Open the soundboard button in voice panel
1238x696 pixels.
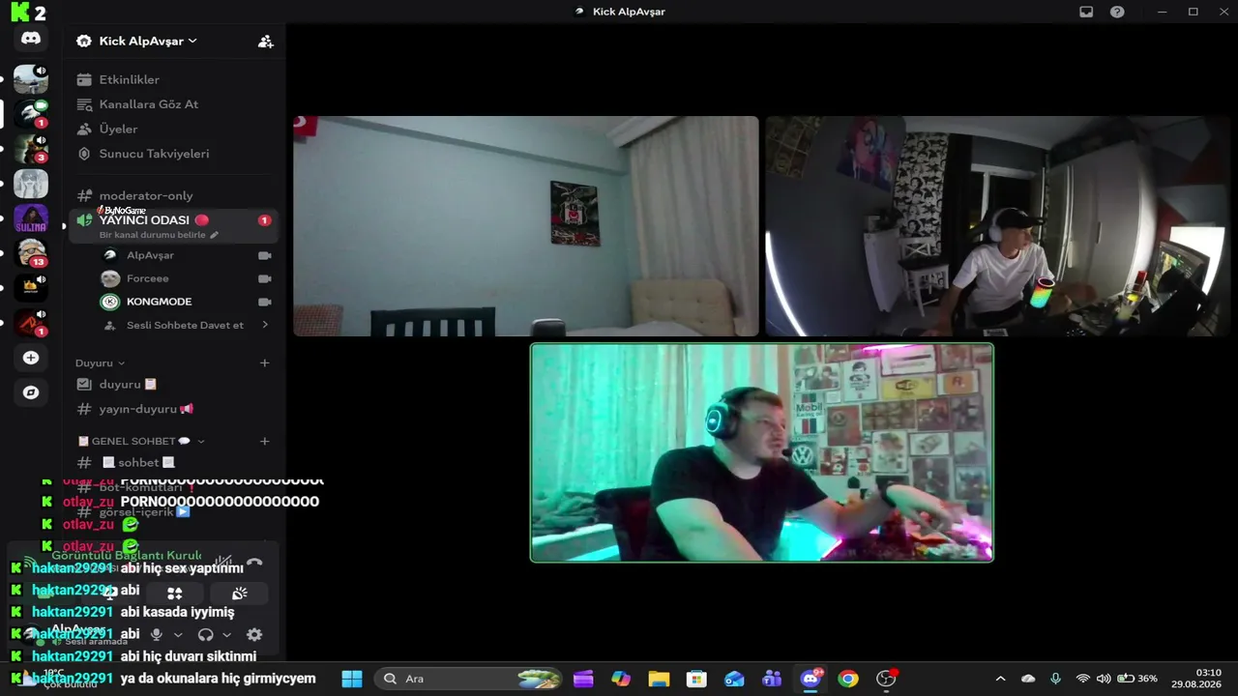click(239, 593)
